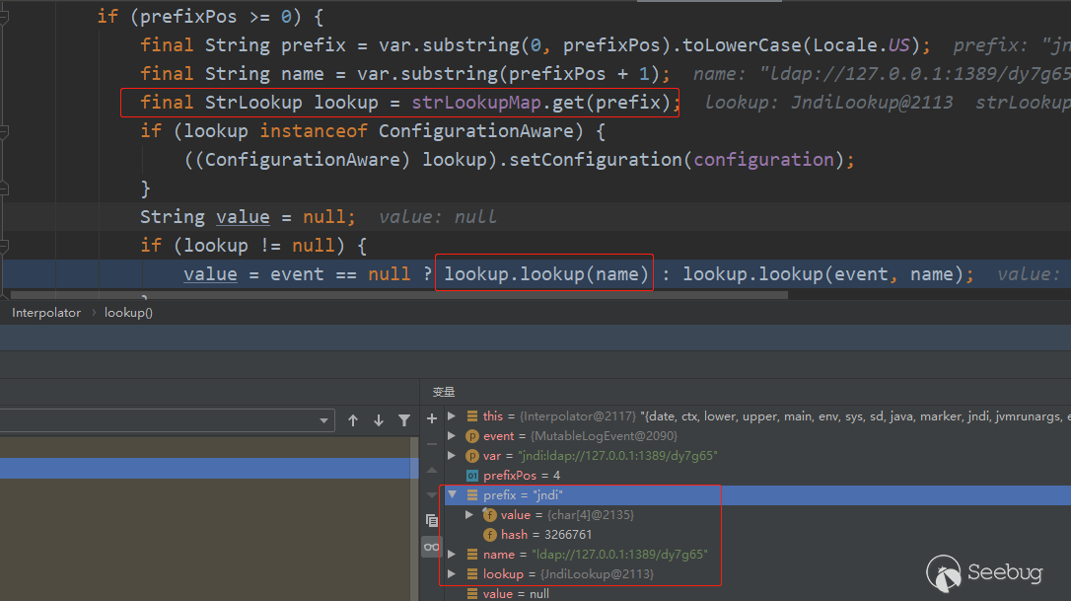1071x601 pixels.
Task: Toggle code fold at 'if (prefixPos >= 0)'
Action: (4, 17)
